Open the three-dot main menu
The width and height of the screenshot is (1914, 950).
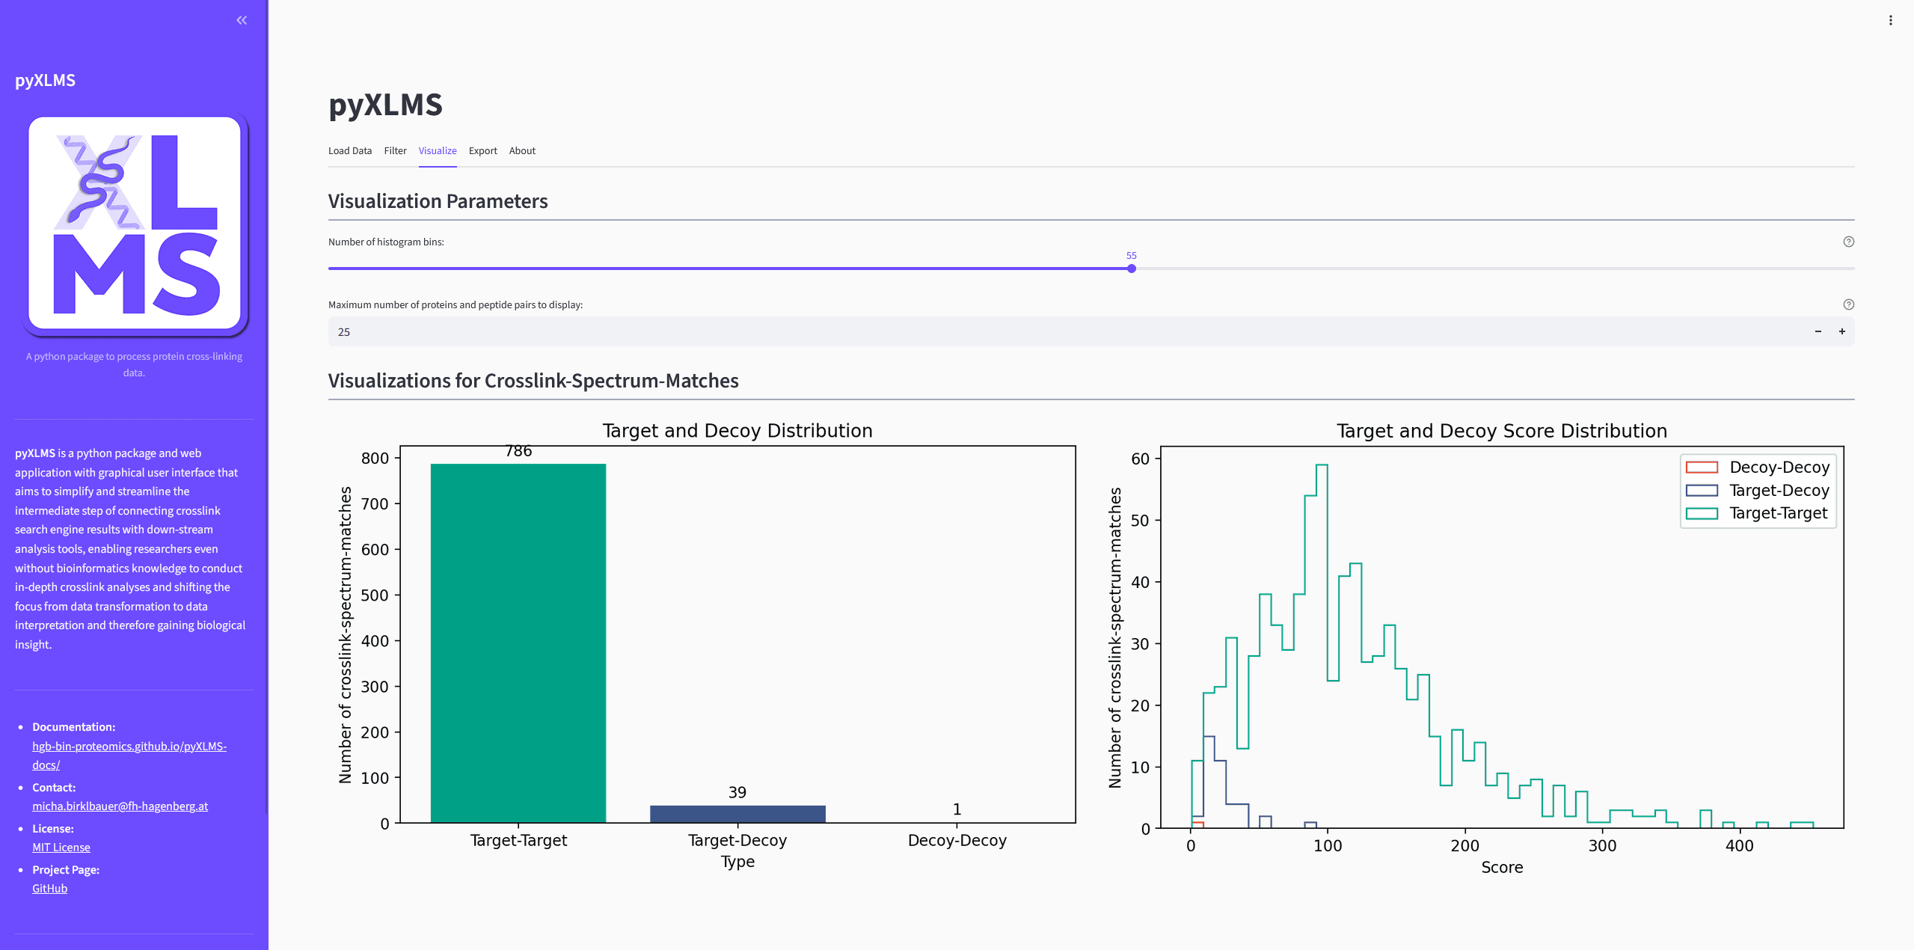pos(1890,20)
